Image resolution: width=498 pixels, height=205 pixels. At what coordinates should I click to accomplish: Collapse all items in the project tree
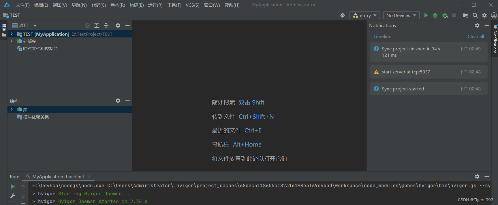pyautogui.click(x=106, y=25)
